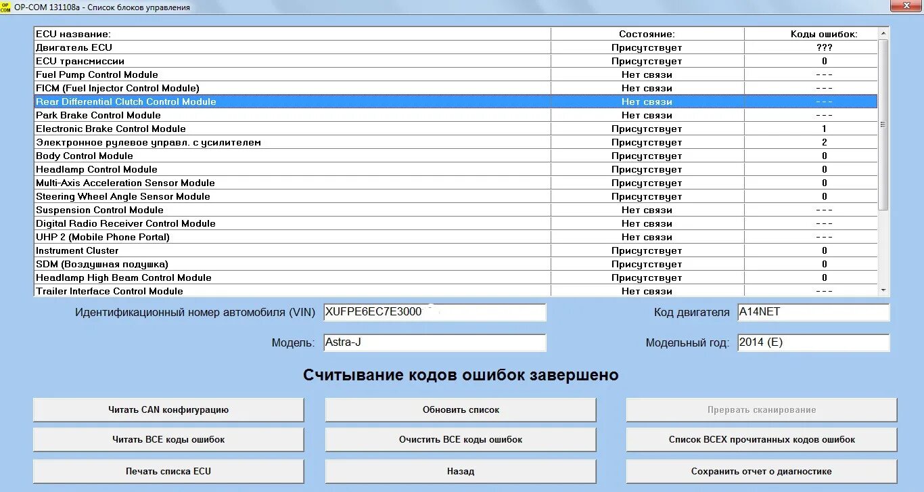Image resolution: width=924 pixels, height=492 pixels.
Task: Click 'Читать ВСЕ коды ошибок' button
Action: click(168, 439)
